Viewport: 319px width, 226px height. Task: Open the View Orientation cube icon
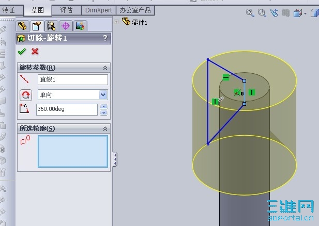click(298, 13)
